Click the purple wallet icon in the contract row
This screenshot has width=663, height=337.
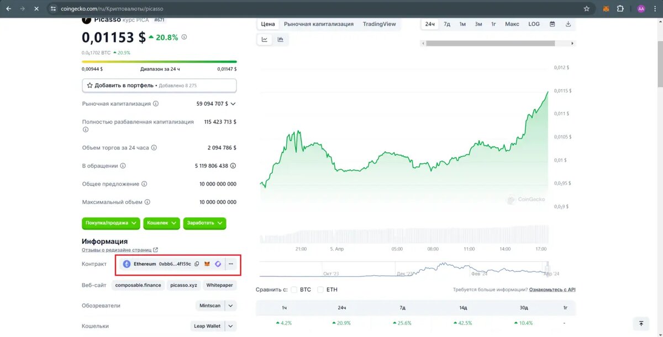218,264
